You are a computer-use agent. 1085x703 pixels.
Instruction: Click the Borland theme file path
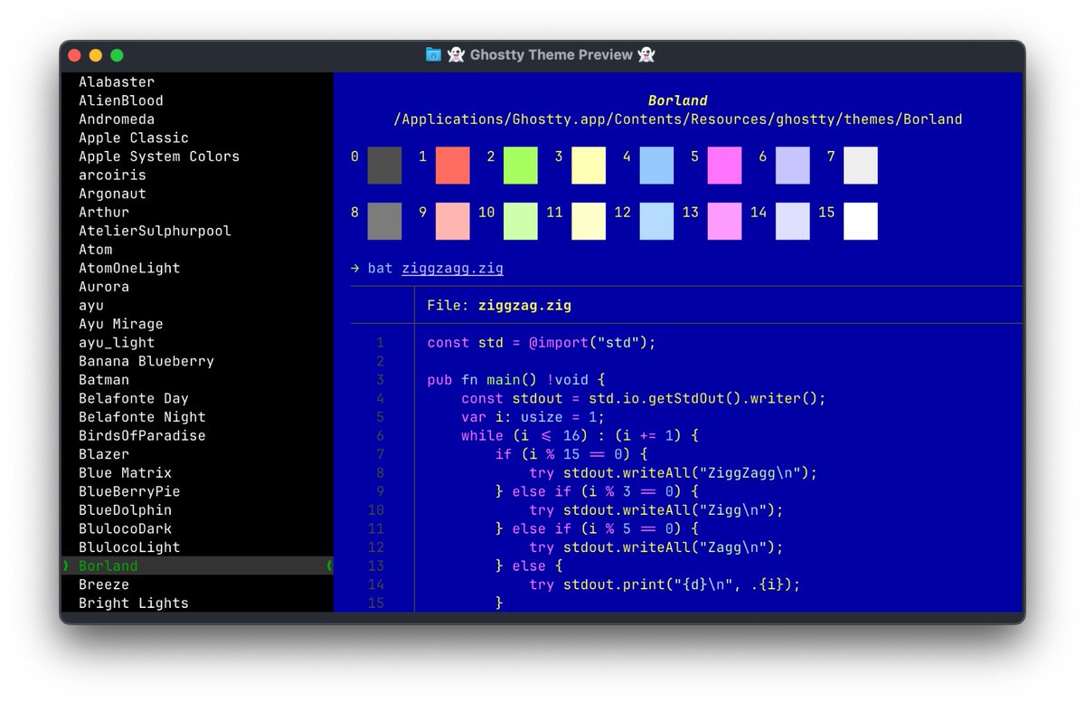tap(678, 119)
